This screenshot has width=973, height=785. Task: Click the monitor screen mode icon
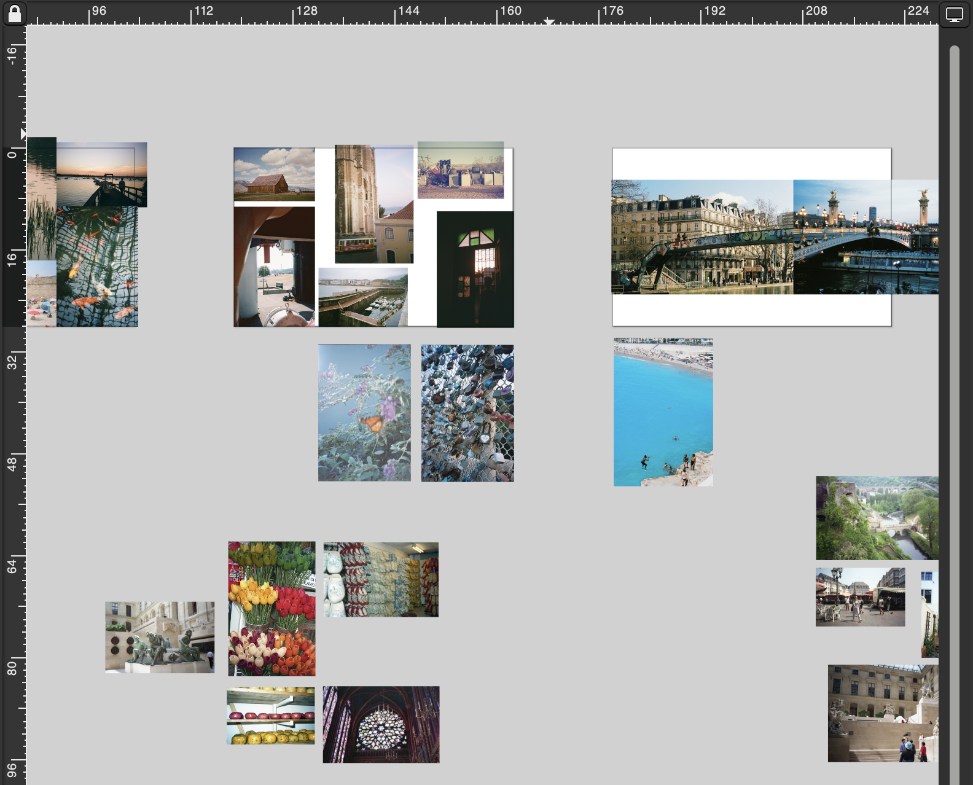point(955,14)
